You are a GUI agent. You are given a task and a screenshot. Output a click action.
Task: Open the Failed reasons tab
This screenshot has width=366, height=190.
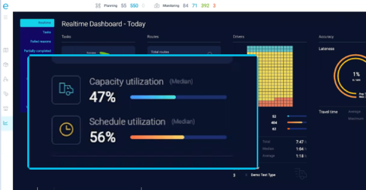coord(41,41)
